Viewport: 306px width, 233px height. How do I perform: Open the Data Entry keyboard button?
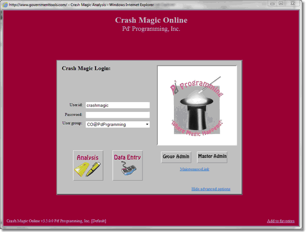coord(127,165)
